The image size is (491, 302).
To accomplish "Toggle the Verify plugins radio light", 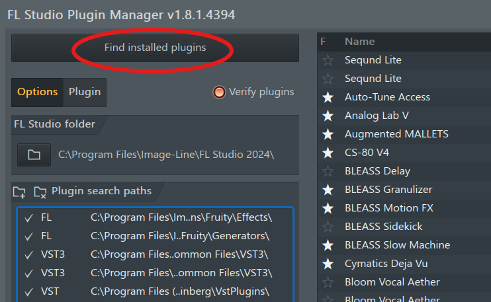I will pos(219,92).
